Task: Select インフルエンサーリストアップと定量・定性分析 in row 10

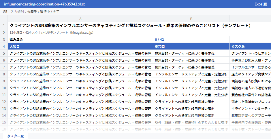Action: point(191,88)
